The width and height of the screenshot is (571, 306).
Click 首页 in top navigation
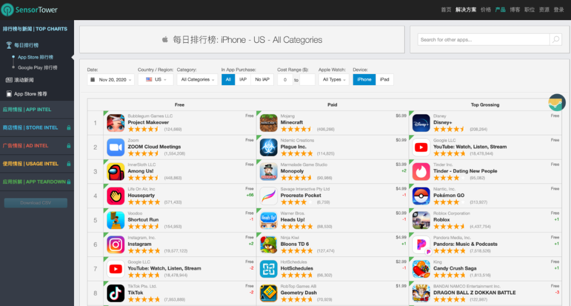coord(446,10)
